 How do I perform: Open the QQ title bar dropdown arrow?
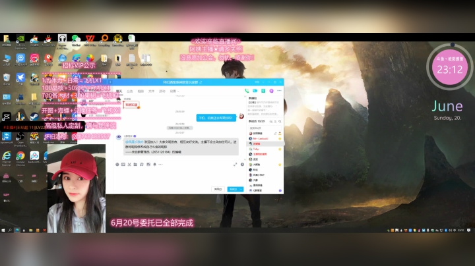[263, 82]
